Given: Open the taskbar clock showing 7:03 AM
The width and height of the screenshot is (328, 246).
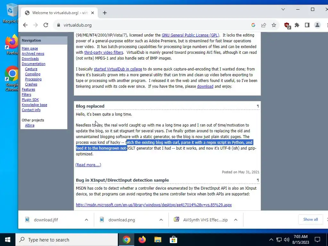Looking at the screenshot, I should click(x=300, y=240).
